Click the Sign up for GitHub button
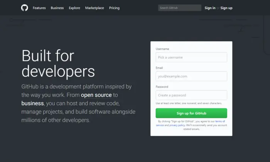The width and height of the screenshot is (270, 162). coord(191,113)
